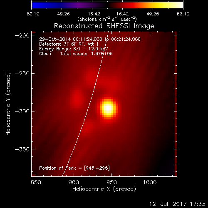
Task: Click the Y-axis tick label -350
Action: (22, 149)
